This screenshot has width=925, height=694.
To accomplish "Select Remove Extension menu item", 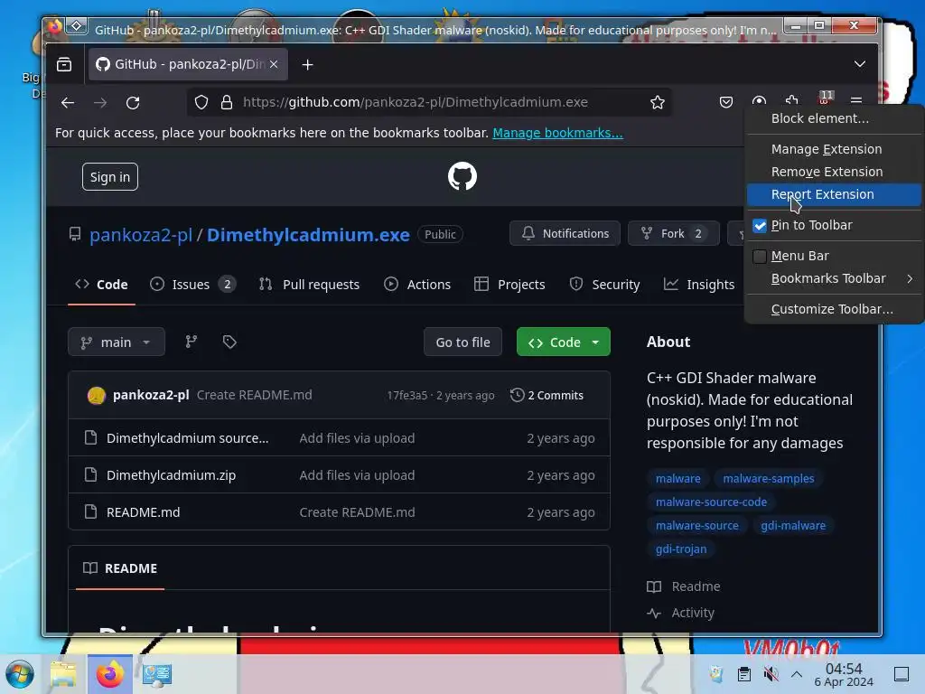I will click(x=834, y=172).
